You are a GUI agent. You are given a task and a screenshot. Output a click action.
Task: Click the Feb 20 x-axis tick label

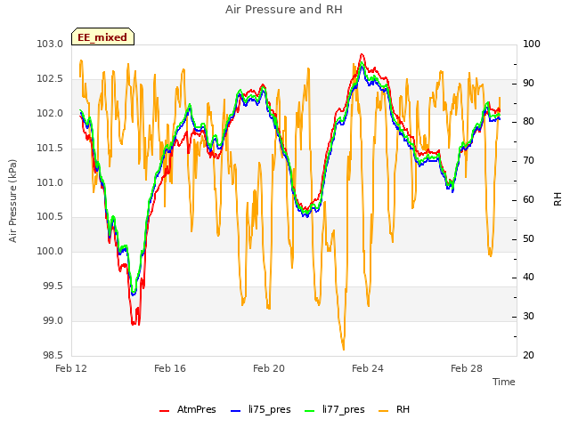269,368
